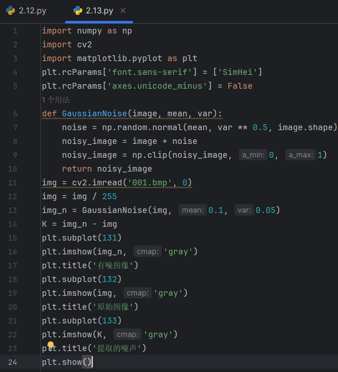The width and height of the screenshot is (338, 372).
Task: Click 'noisy_image = image + noise' line
Action: [130, 141]
